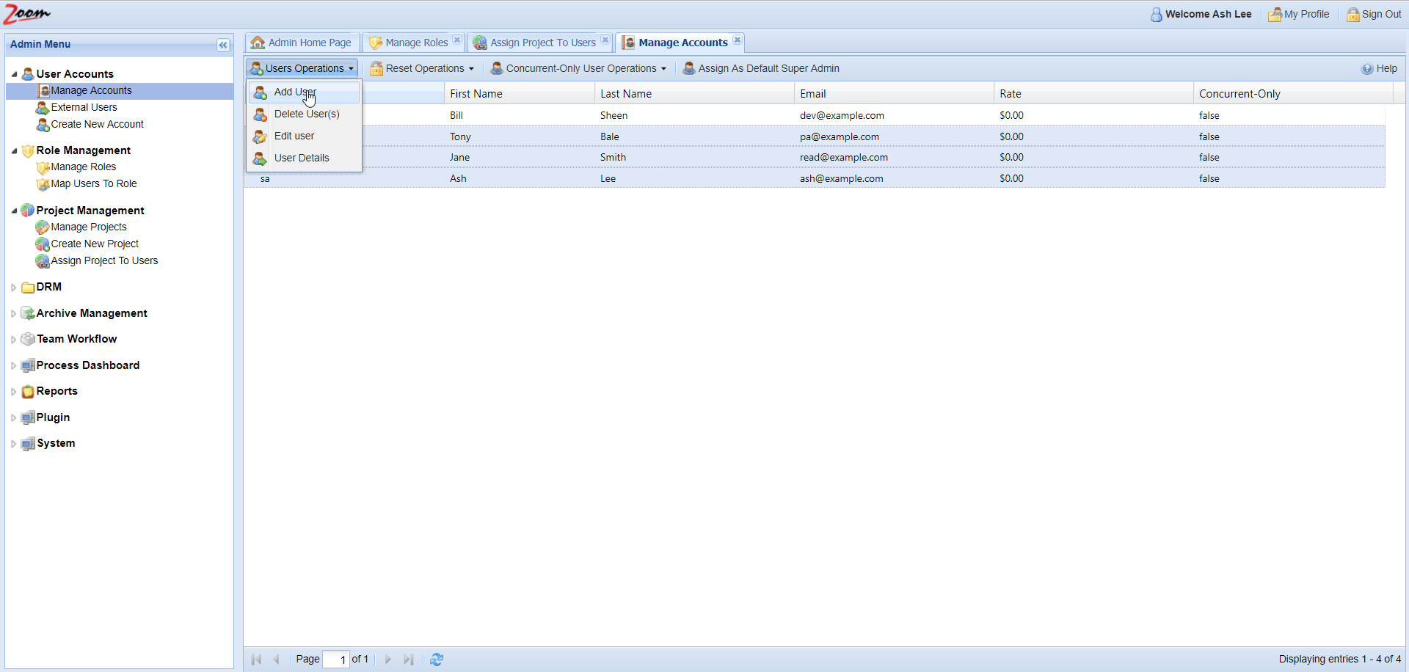This screenshot has width=1409, height=672.
Task: Click the page number input field
Action: click(x=336, y=660)
